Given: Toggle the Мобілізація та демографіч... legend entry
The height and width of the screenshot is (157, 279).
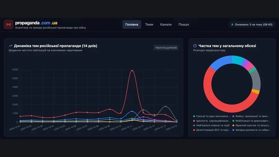Looking at the screenshot, I should tap(251, 121).
